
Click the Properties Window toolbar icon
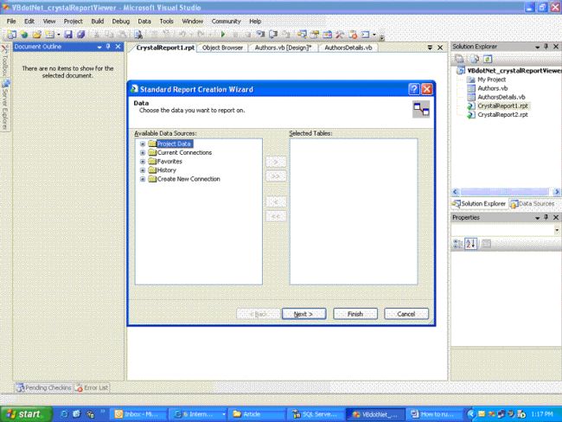point(315,35)
